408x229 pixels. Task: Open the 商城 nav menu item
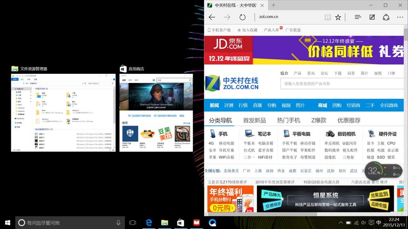pyautogui.click(x=322, y=105)
